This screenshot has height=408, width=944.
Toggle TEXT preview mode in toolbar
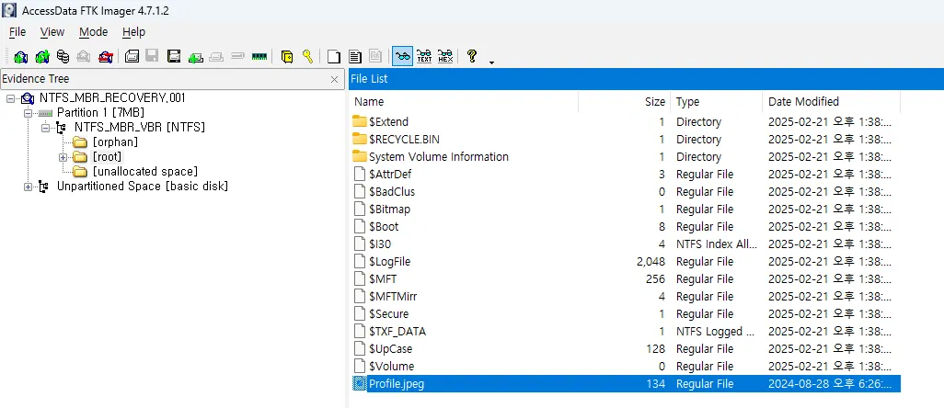[x=424, y=56]
